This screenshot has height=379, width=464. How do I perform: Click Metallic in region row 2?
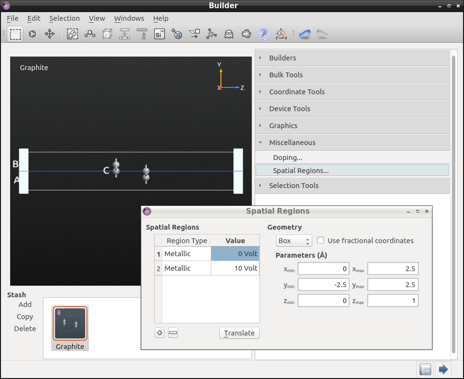coord(187,268)
